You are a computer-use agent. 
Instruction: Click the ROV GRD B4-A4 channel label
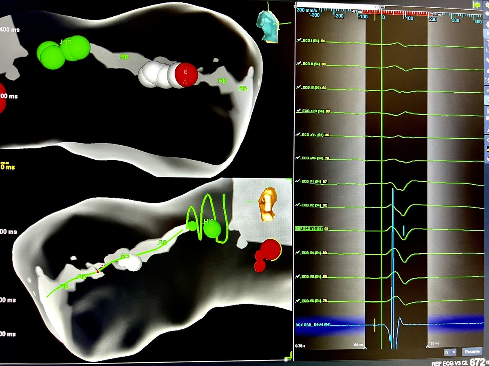point(313,325)
